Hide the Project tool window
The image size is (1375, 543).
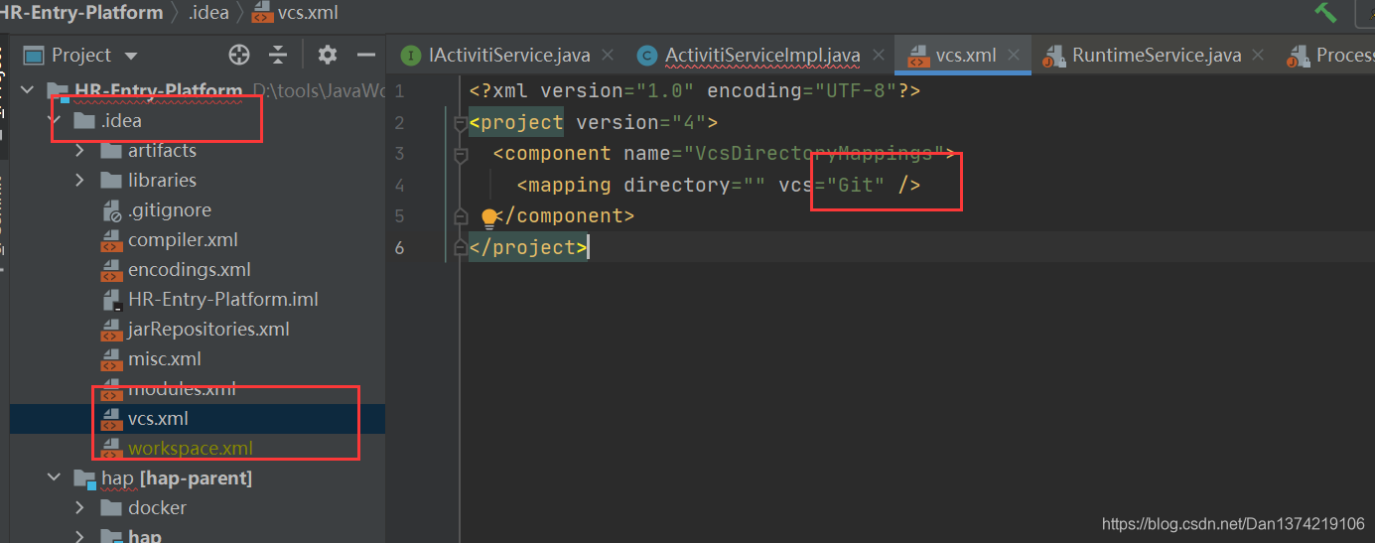point(366,55)
